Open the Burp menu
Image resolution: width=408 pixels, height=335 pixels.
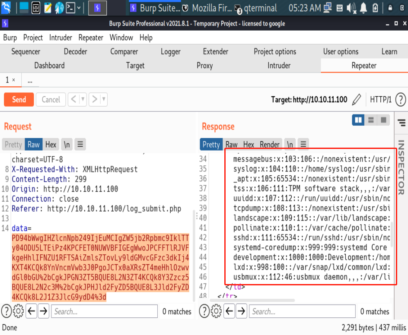pyautogui.click(x=10, y=38)
